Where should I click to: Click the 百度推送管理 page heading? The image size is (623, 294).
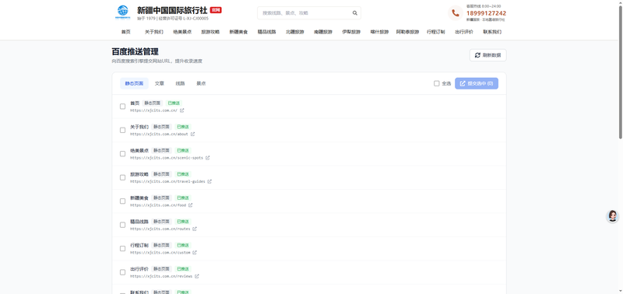135,52
